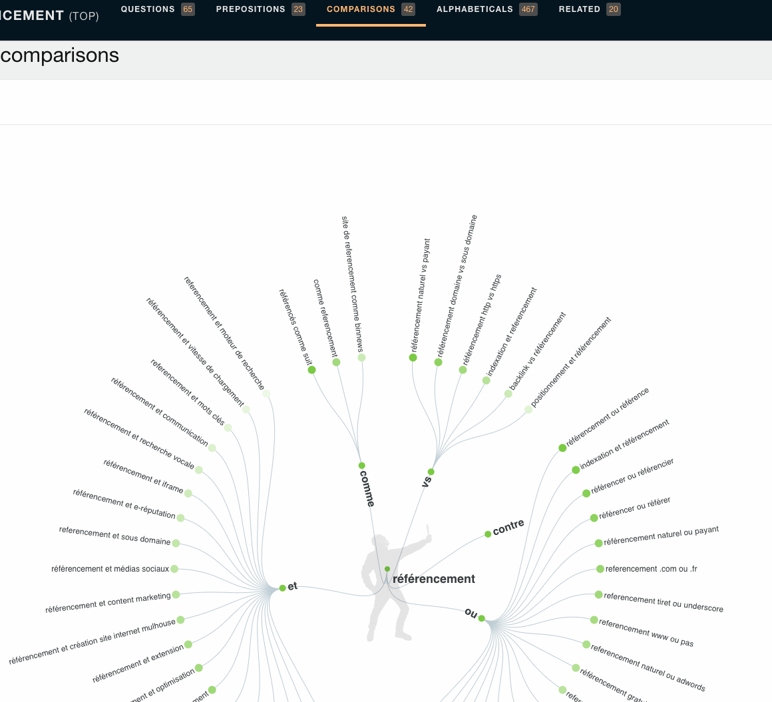The width and height of the screenshot is (772, 702).
Task: Select the 'contre' branch node
Action: [488, 534]
